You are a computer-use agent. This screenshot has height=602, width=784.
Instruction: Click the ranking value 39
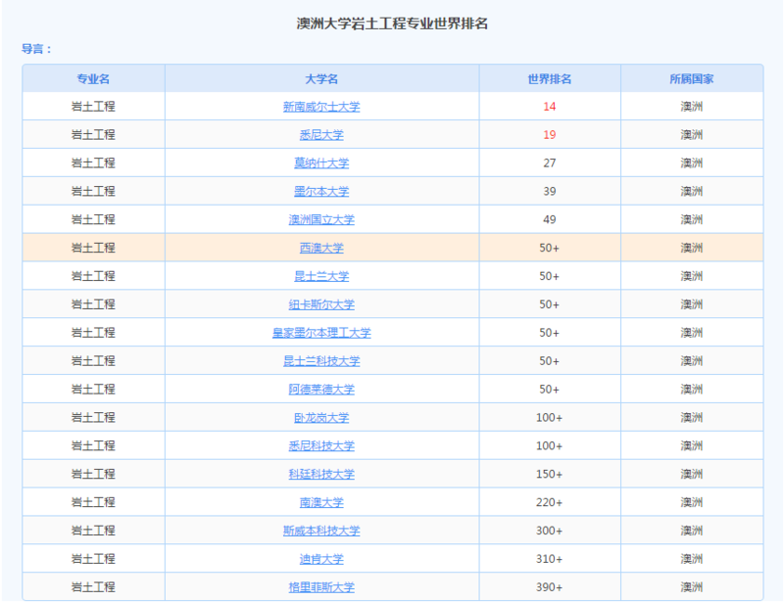tap(550, 191)
